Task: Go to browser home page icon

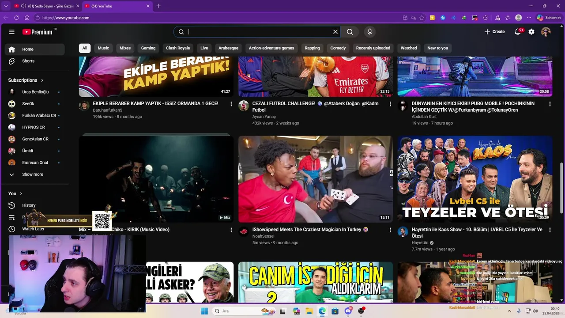Action: [27, 18]
